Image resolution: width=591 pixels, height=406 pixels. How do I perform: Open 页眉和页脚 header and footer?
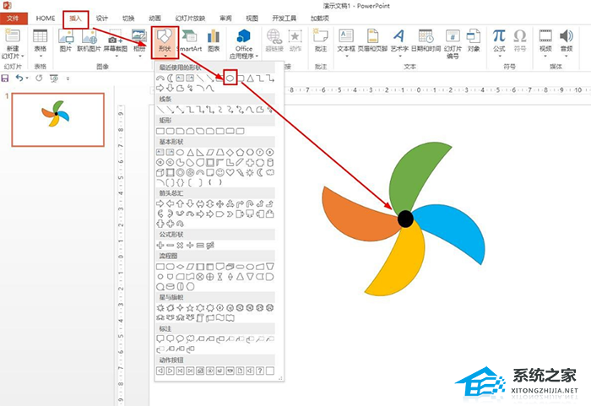[372, 41]
